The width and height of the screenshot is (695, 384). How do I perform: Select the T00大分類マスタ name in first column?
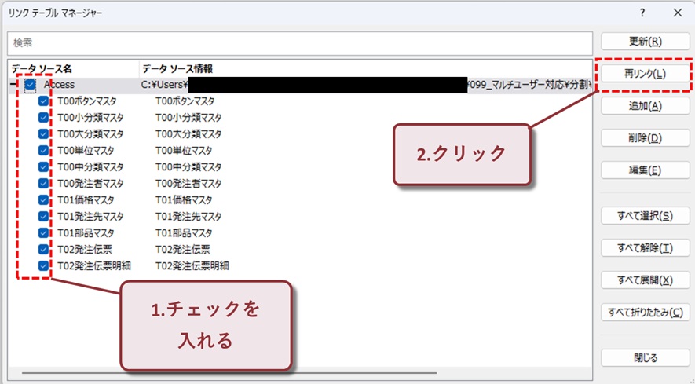[90, 134]
